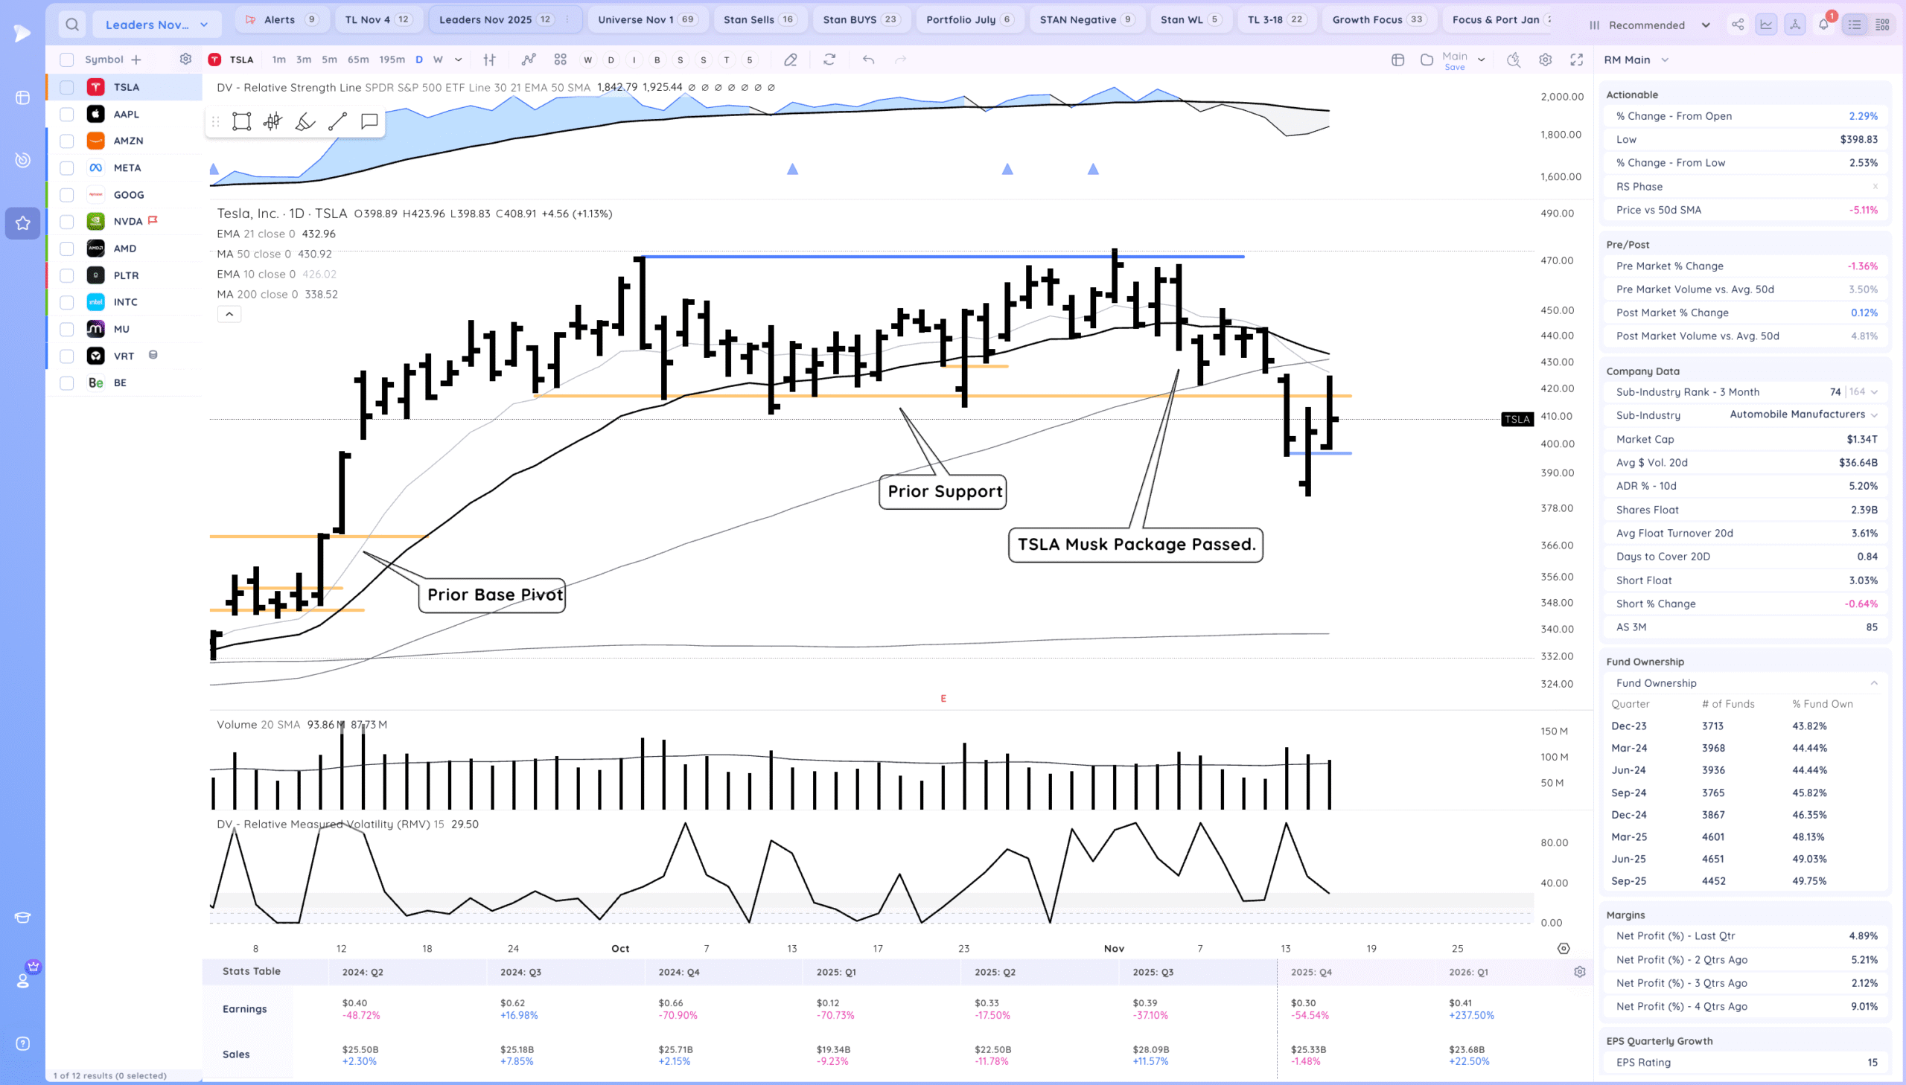Switch to the Stan BUYS tab
The image size is (1906, 1085).
(x=860, y=19)
